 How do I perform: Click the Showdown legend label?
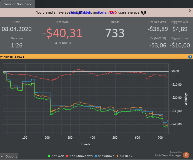(106, 156)
